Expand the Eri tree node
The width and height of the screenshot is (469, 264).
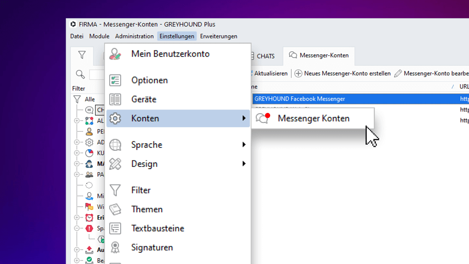tap(77, 218)
